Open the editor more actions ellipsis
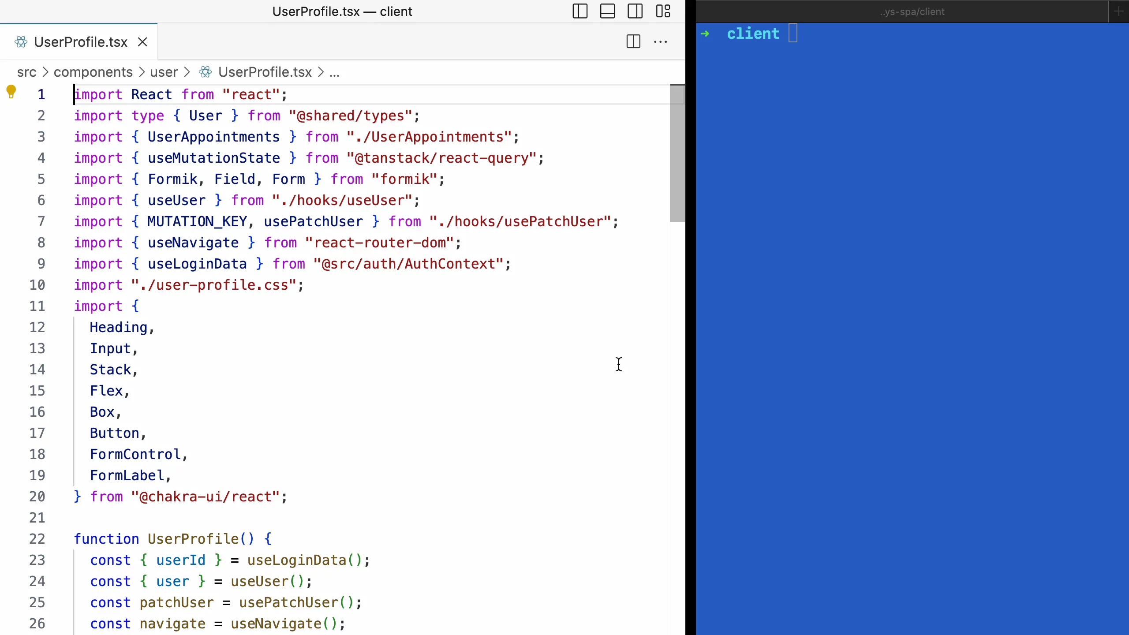The height and width of the screenshot is (635, 1129). (660, 42)
